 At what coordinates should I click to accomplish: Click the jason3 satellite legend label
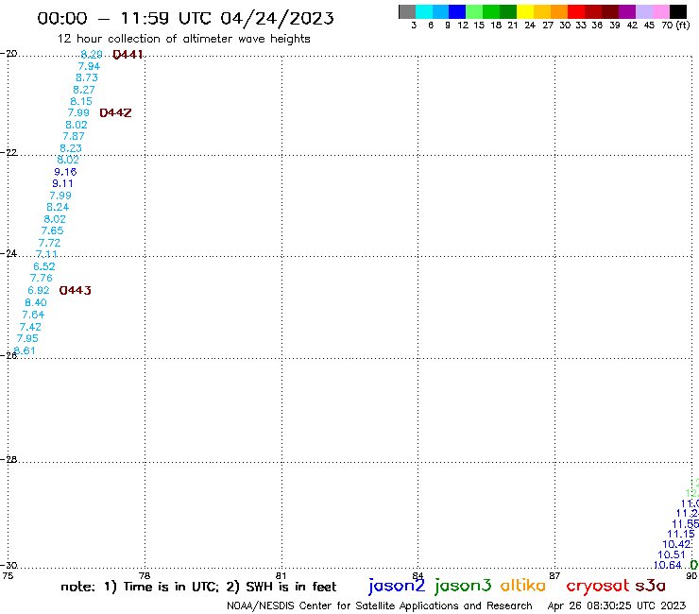[x=463, y=586]
